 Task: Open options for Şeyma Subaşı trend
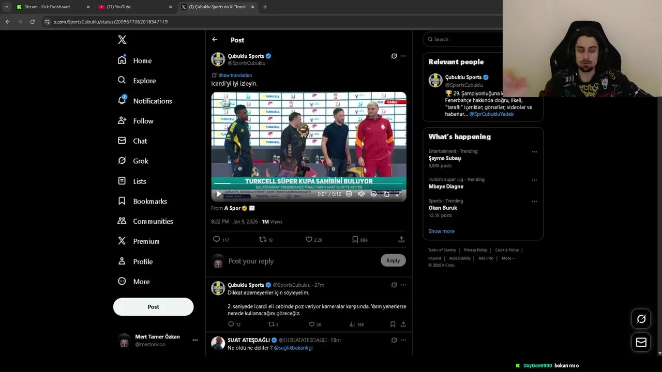tap(534, 152)
